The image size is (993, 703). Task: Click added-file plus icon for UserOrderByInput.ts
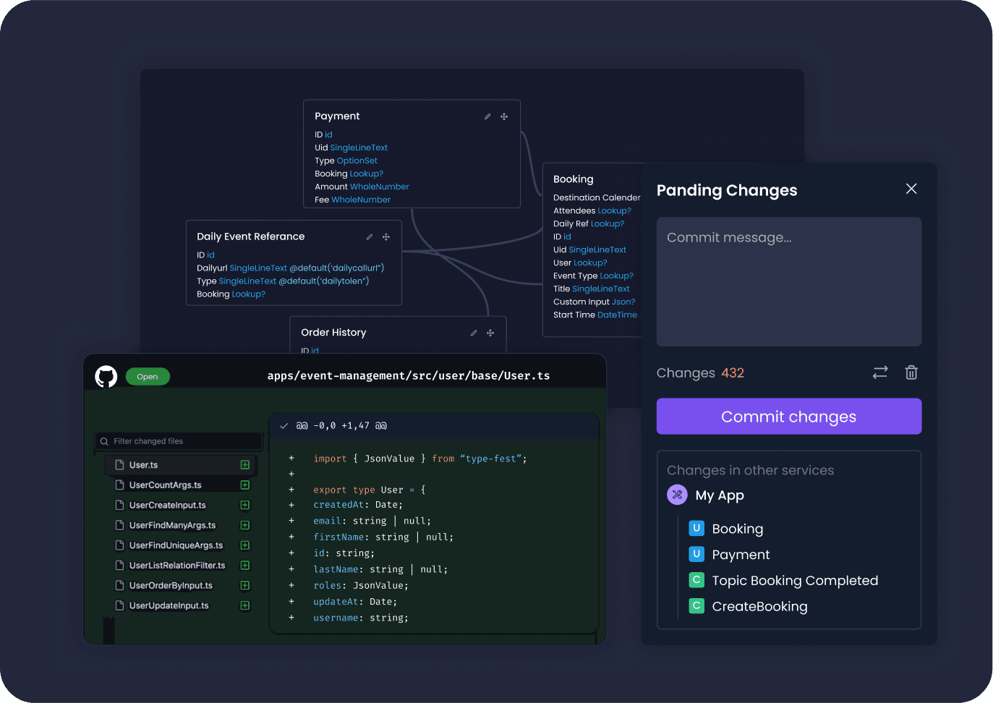245,586
